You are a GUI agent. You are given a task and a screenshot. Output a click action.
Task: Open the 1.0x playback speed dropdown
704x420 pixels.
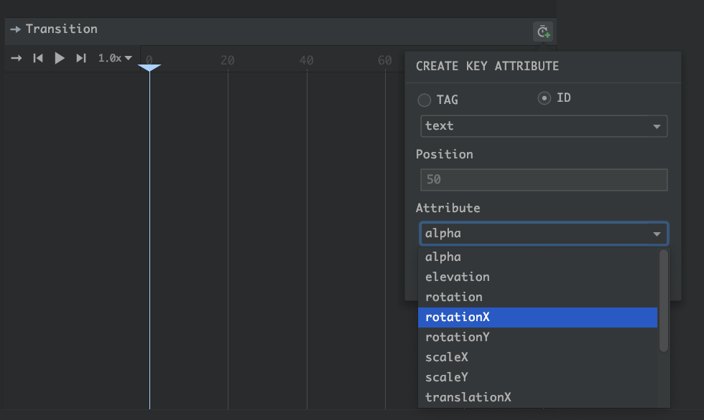tap(115, 58)
